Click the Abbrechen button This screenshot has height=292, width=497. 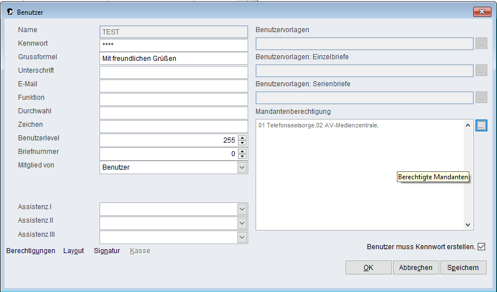(416, 268)
